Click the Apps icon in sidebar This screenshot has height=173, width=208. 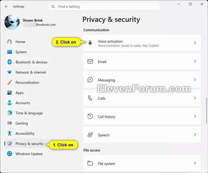(9, 93)
